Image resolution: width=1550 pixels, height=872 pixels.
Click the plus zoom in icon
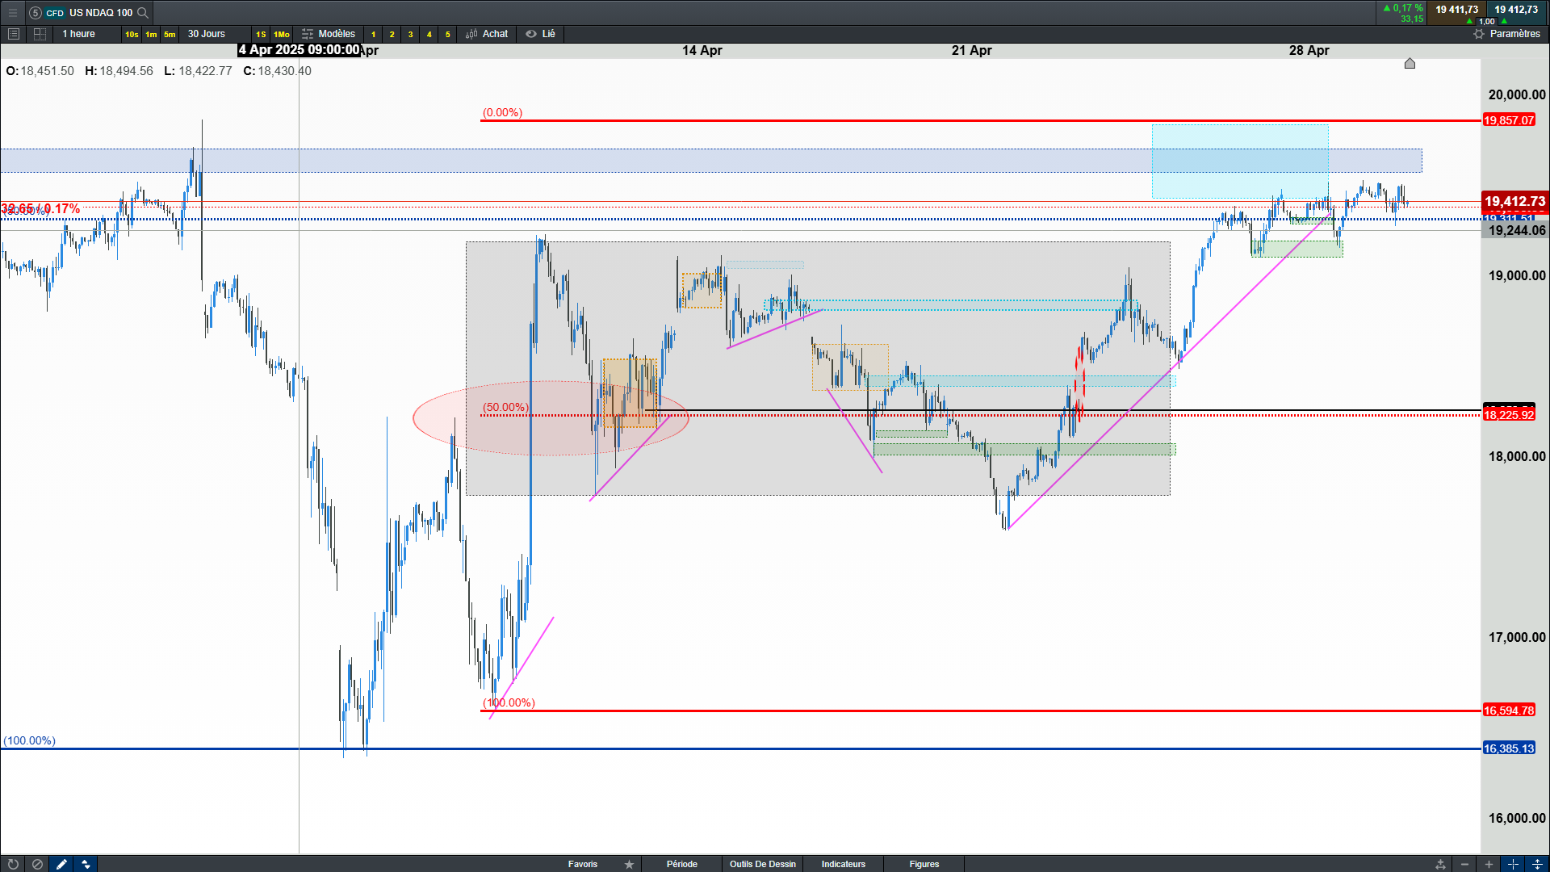point(1489,864)
